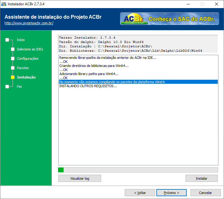Select the Pacotes step marker box
Image resolution: width=224 pixels, height=199 pixels.
(13, 68)
